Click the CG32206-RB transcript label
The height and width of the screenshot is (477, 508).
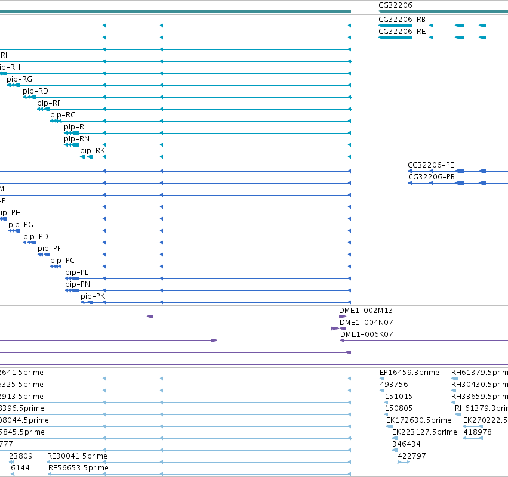[x=402, y=20]
